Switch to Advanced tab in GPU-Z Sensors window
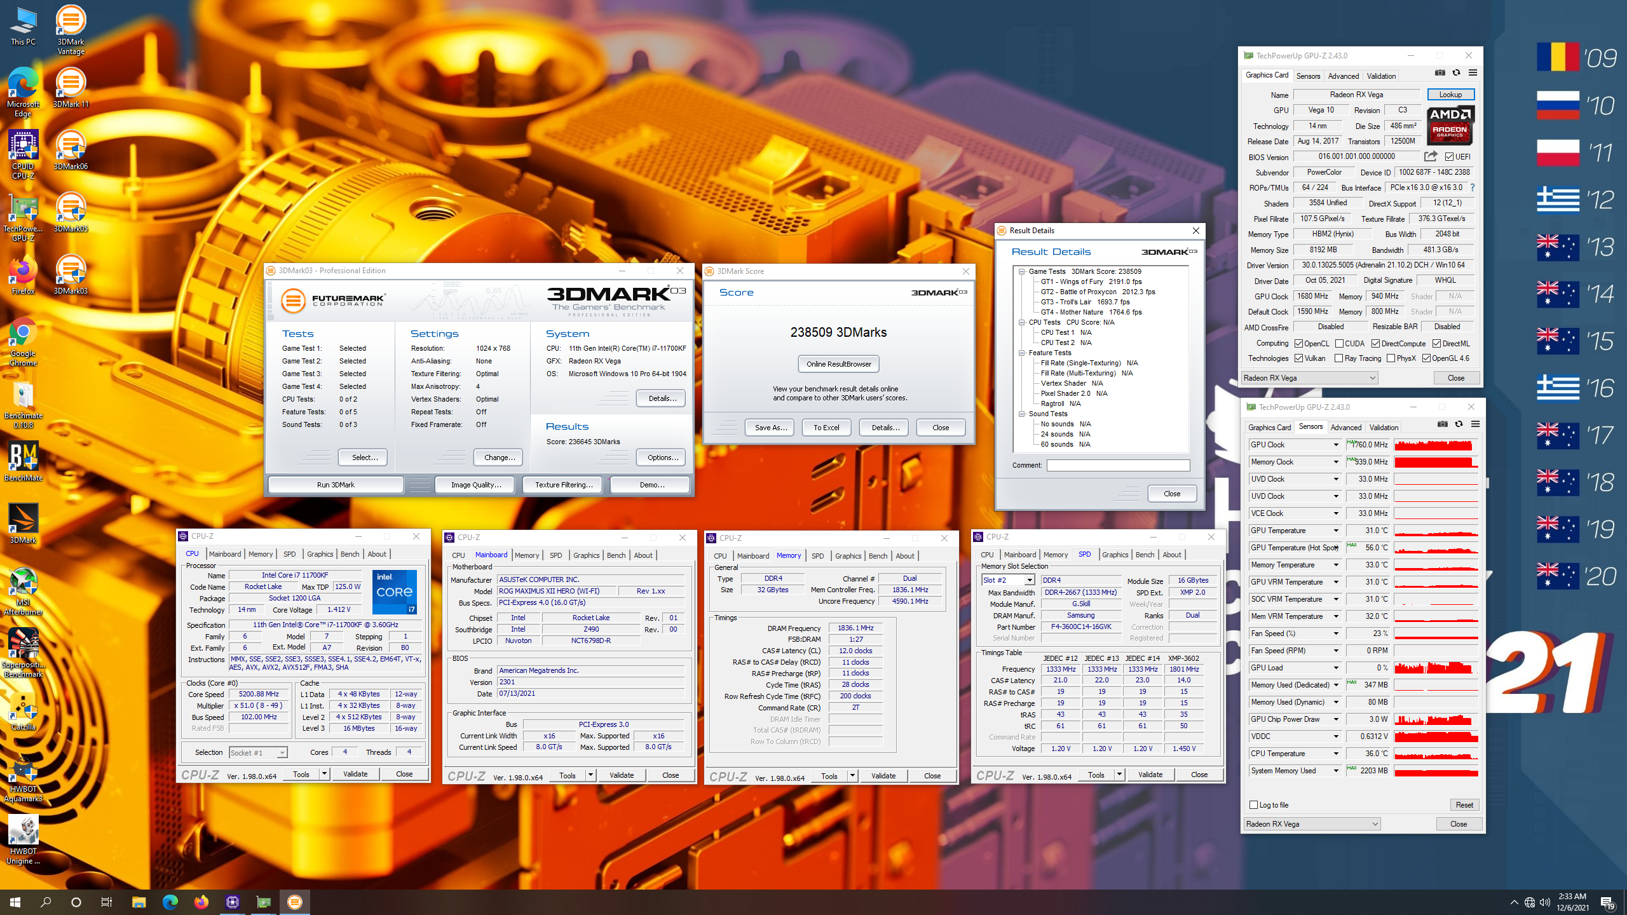The height and width of the screenshot is (915, 1627). coord(1346,427)
